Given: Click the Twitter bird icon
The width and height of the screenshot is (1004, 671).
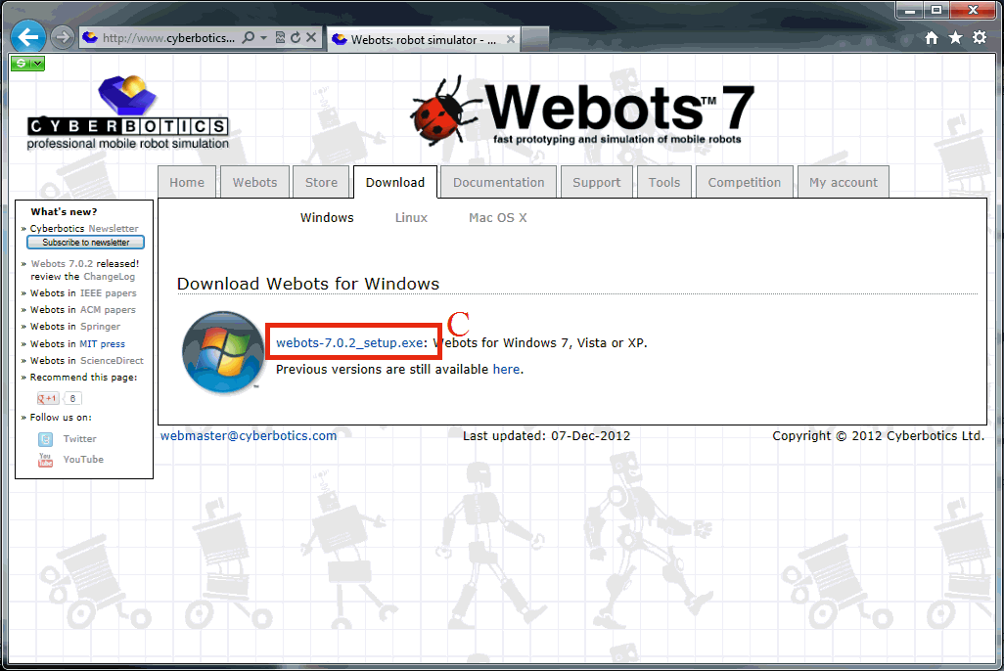Looking at the screenshot, I should pos(45,439).
